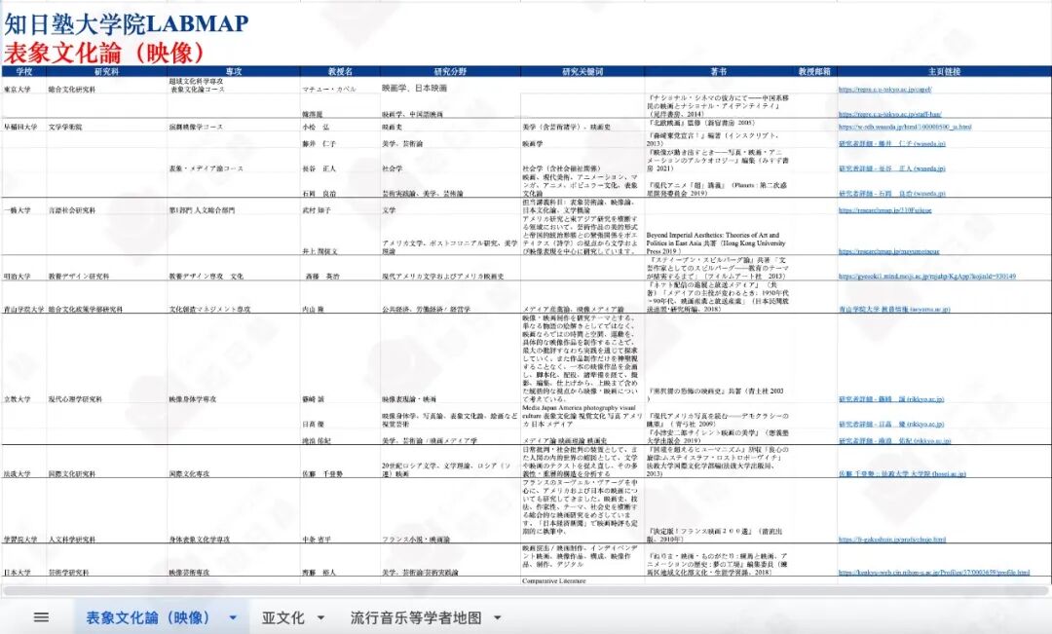Select the 早稲田大学 school cell
The image size is (1052, 634).
click(x=20, y=127)
